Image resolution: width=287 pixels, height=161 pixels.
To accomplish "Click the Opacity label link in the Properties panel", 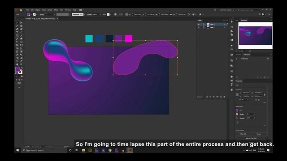I will pyautogui.click(x=242, y=118).
